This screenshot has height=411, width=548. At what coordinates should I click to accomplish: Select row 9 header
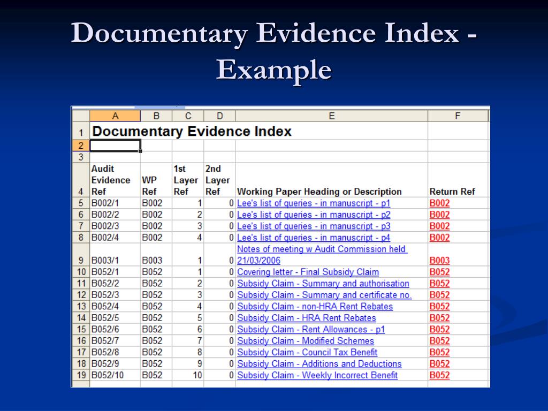coord(81,255)
